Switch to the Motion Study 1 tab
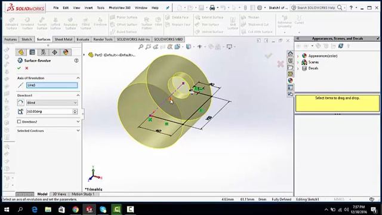Screen dimensions: 382x215 point(83,194)
